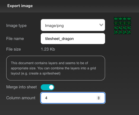The image size is (139, 115).
Task: Click the dropdown chevron arrow next to Image/png
Action: (101, 25)
